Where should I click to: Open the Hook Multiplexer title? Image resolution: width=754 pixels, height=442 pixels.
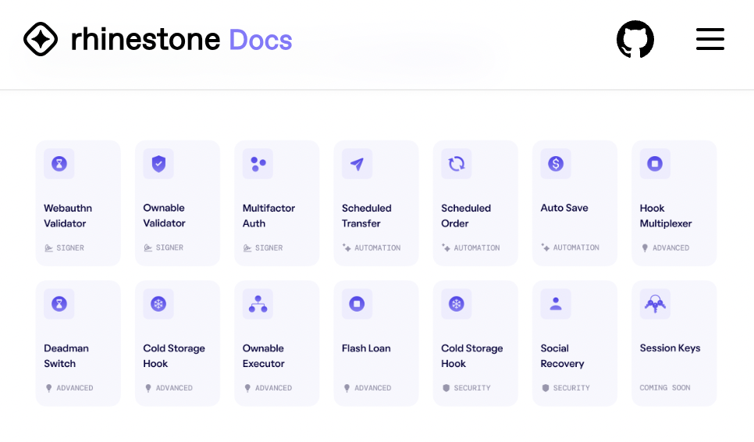666,216
